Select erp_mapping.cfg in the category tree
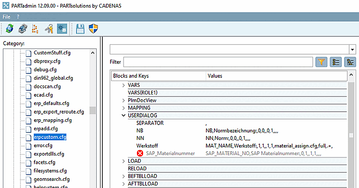The image size is (359, 188). 53,120
